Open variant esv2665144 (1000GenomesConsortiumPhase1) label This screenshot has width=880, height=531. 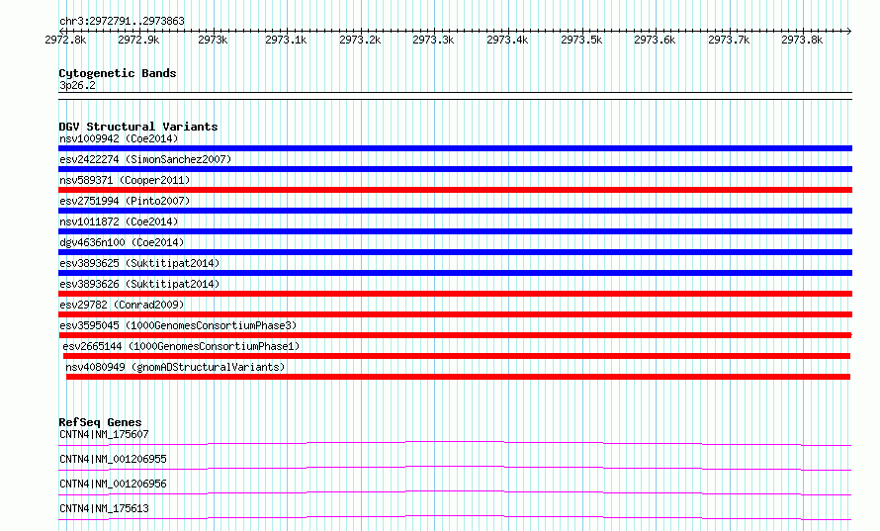tap(181, 346)
